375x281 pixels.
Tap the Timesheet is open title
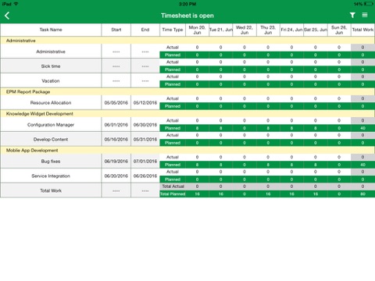coord(187,16)
